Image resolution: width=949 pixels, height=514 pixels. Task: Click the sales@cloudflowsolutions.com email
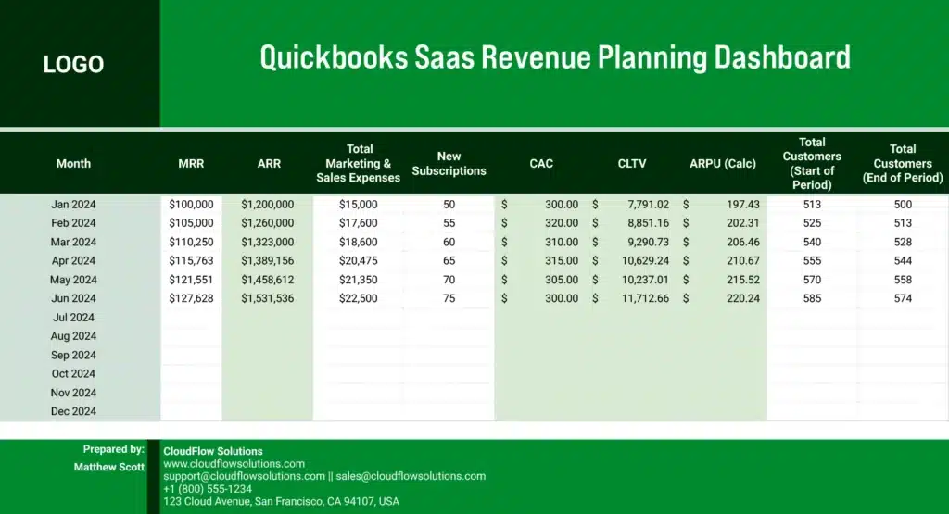click(x=411, y=477)
